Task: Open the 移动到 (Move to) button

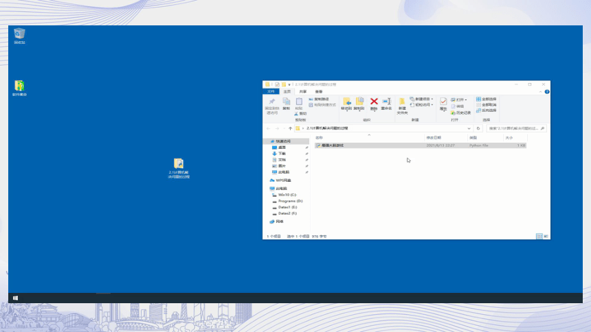Action: coord(346,104)
